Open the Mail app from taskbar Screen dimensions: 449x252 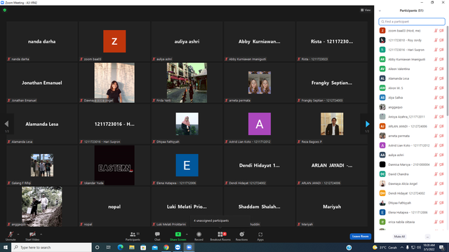coord(154,247)
